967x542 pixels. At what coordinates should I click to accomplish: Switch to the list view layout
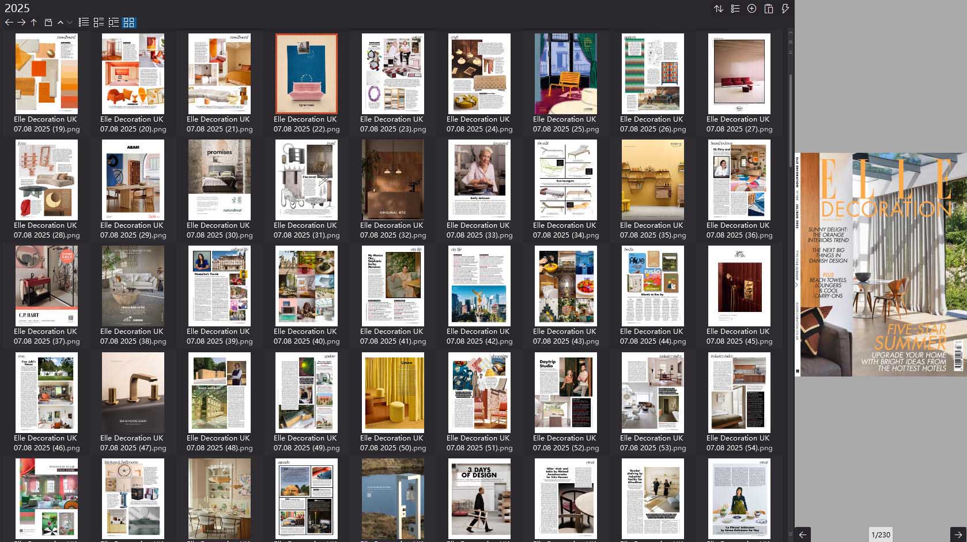(84, 22)
